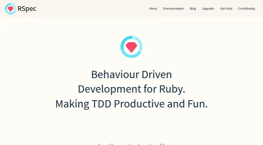Open the Contributing page
263x145 pixels.
coord(247,9)
